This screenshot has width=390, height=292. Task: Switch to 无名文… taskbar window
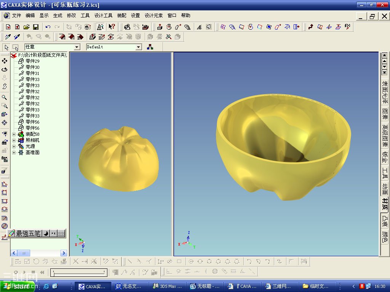click(x=130, y=286)
